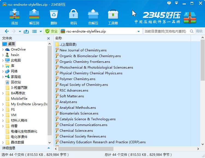205x158 pixels.
Task: Click the search magnifier icon
Action: (192, 31)
